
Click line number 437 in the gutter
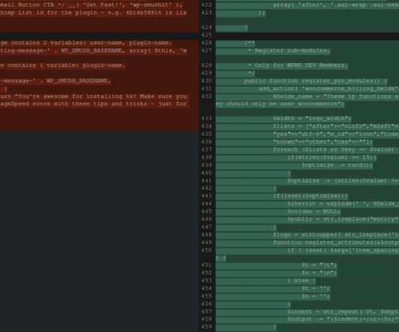206,149
